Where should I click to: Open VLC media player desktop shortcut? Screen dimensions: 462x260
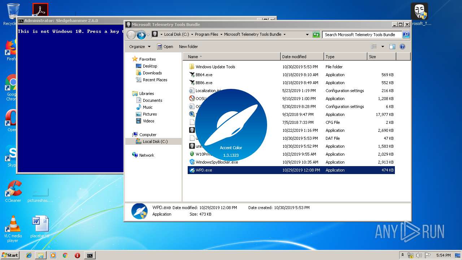[x=13, y=229]
